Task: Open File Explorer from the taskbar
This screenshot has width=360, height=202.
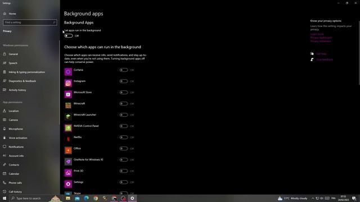Action: pyautogui.click(x=68, y=198)
